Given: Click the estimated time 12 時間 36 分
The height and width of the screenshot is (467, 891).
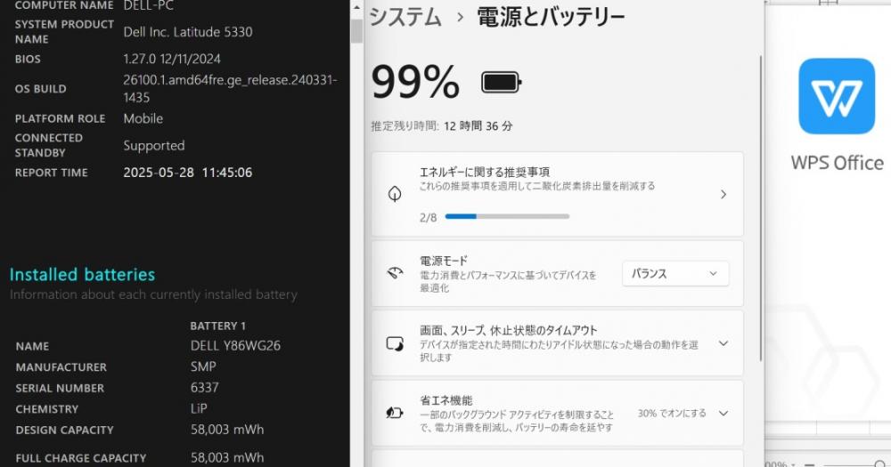Looking at the screenshot, I should click(478, 126).
